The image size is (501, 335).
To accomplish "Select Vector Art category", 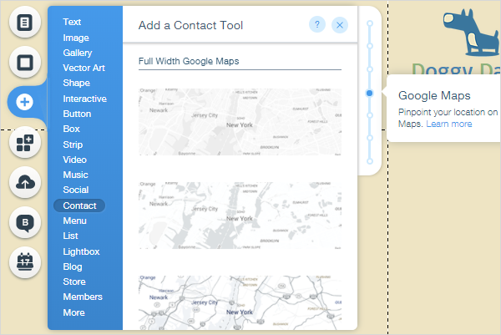I will point(83,68).
